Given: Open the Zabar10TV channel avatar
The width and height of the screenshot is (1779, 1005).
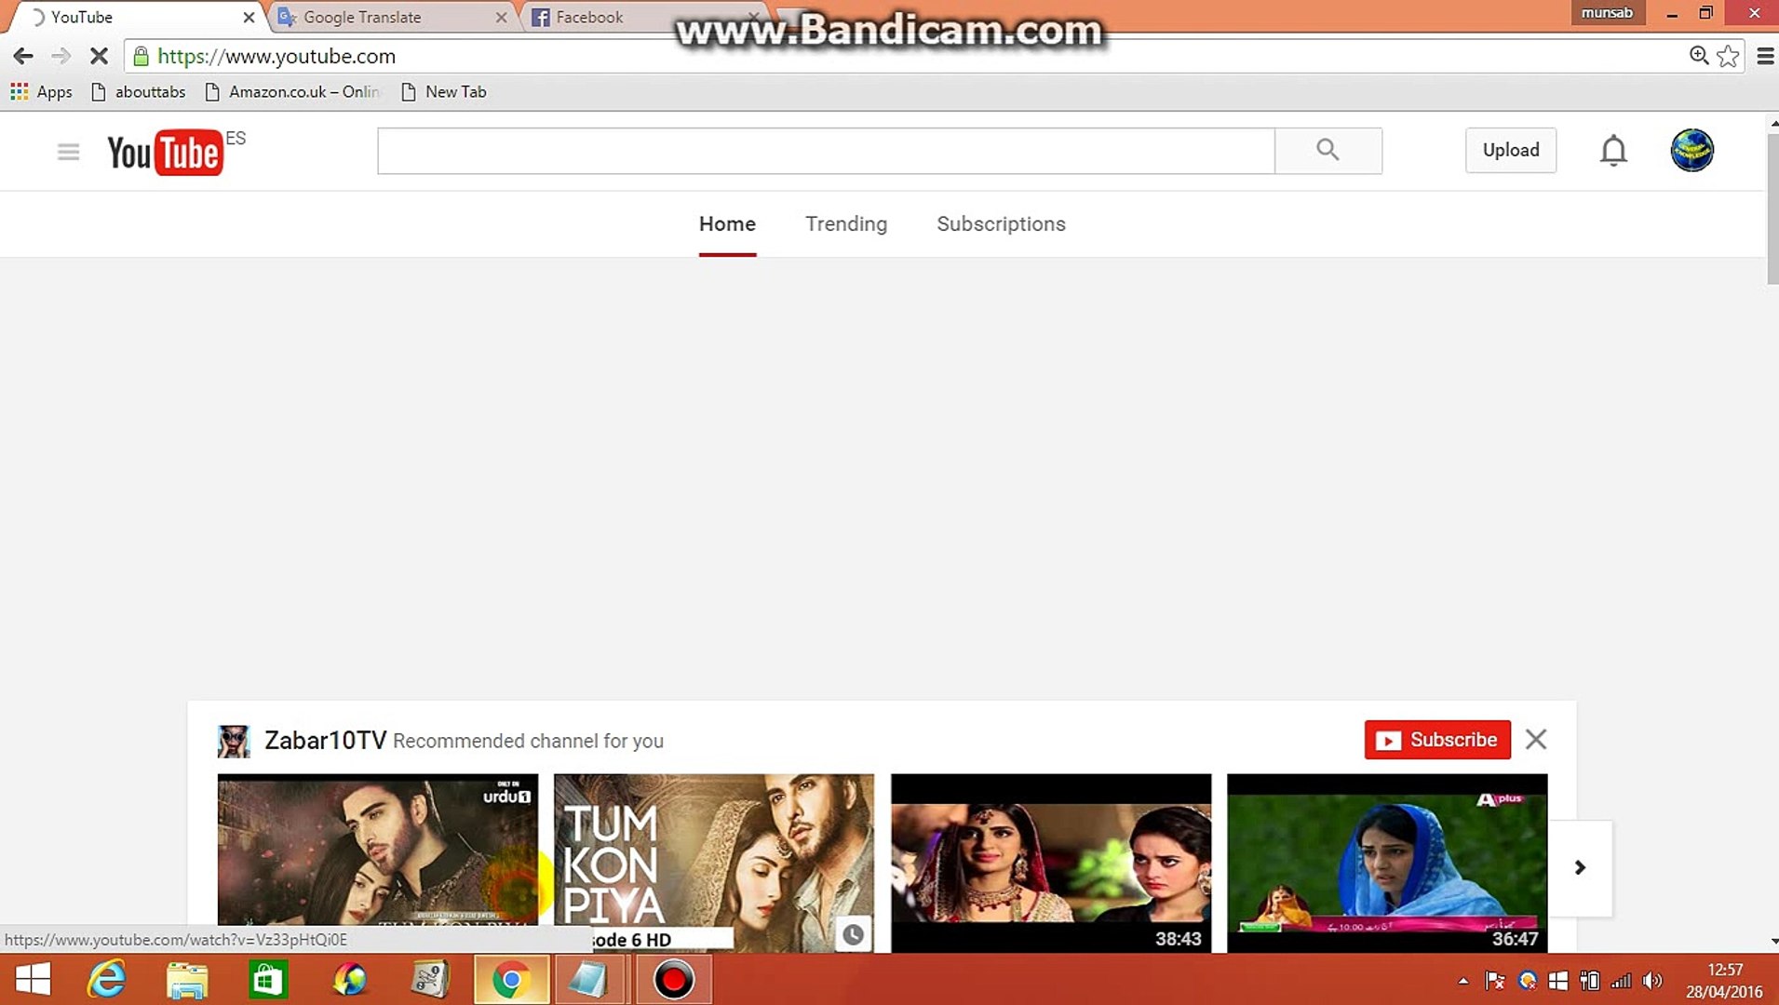Looking at the screenshot, I should pyautogui.click(x=234, y=741).
